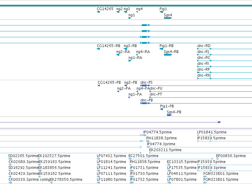Click the CK02429.3prime EST label
This screenshot has width=252, height=184.
click(24, 174)
